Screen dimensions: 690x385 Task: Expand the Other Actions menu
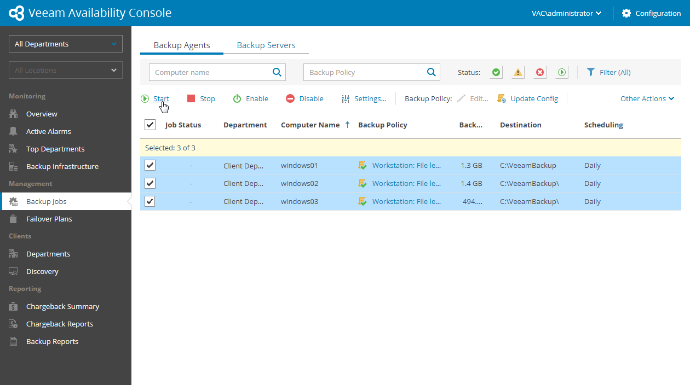coord(647,99)
